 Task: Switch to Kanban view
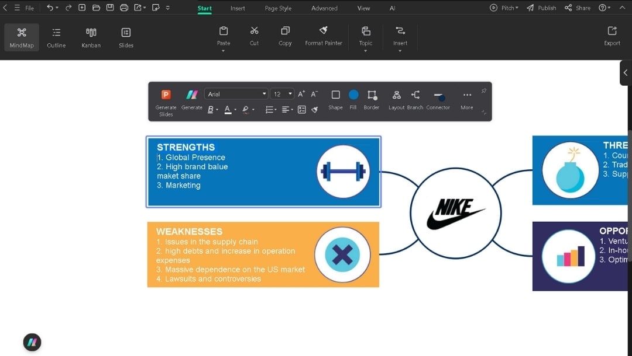click(x=91, y=37)
